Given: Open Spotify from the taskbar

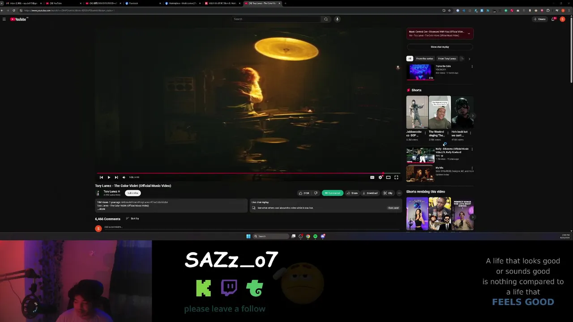Looking at the screenshot, I should (315, 236).
